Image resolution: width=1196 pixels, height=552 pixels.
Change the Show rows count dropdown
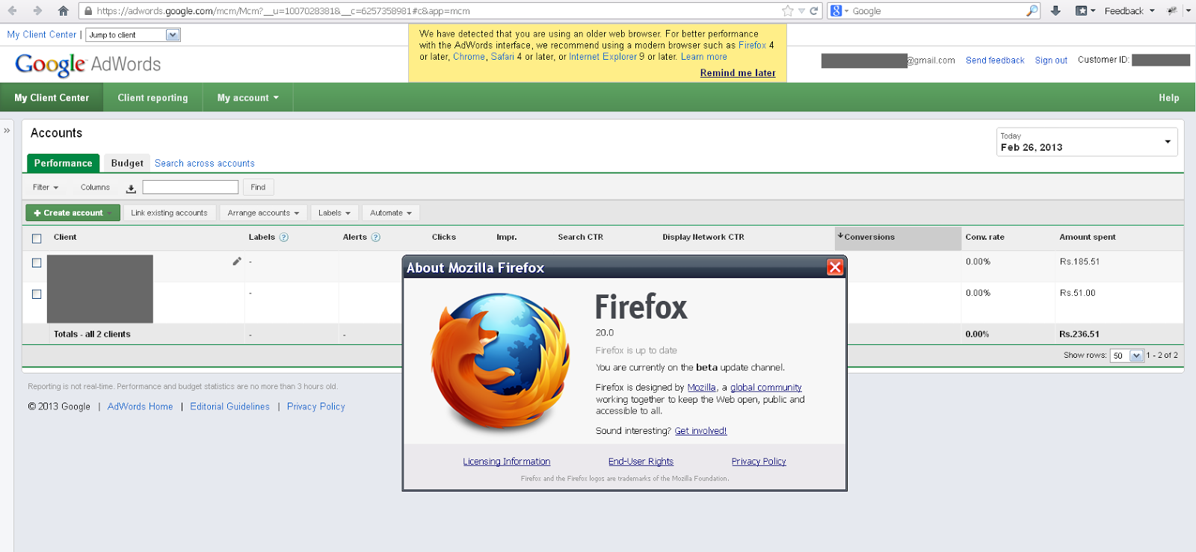1126,356
